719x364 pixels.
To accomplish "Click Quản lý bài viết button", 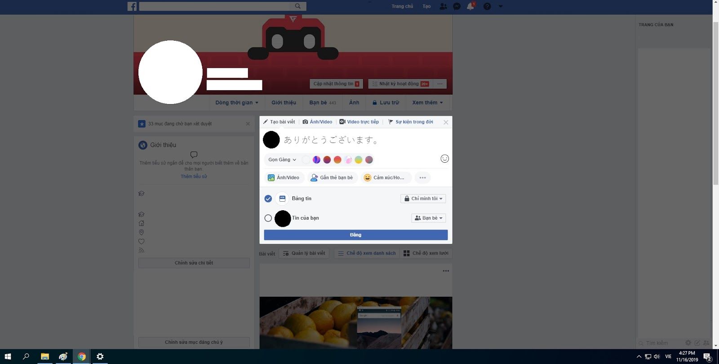I will click(304, 253).
